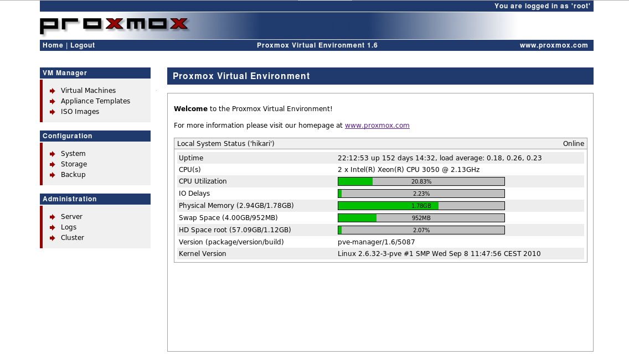This screenshot has height=355, width=629.
Task: Open Backup configuration
Action: pos(73,174)
